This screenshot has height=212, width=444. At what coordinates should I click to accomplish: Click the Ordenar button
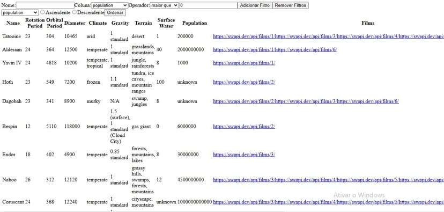pyautogui.click(x=115, y=13)
